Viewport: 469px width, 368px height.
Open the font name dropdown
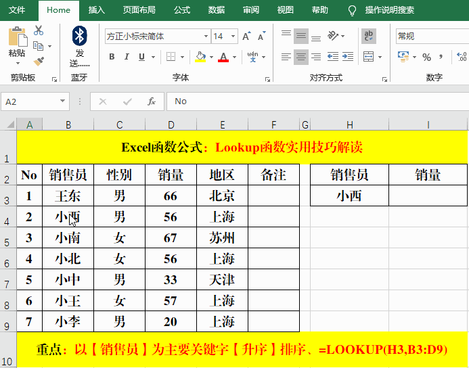(x=206, y=36)
